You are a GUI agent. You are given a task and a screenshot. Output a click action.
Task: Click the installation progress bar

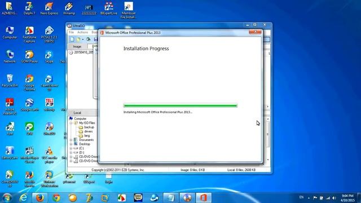tap(180, 105)
